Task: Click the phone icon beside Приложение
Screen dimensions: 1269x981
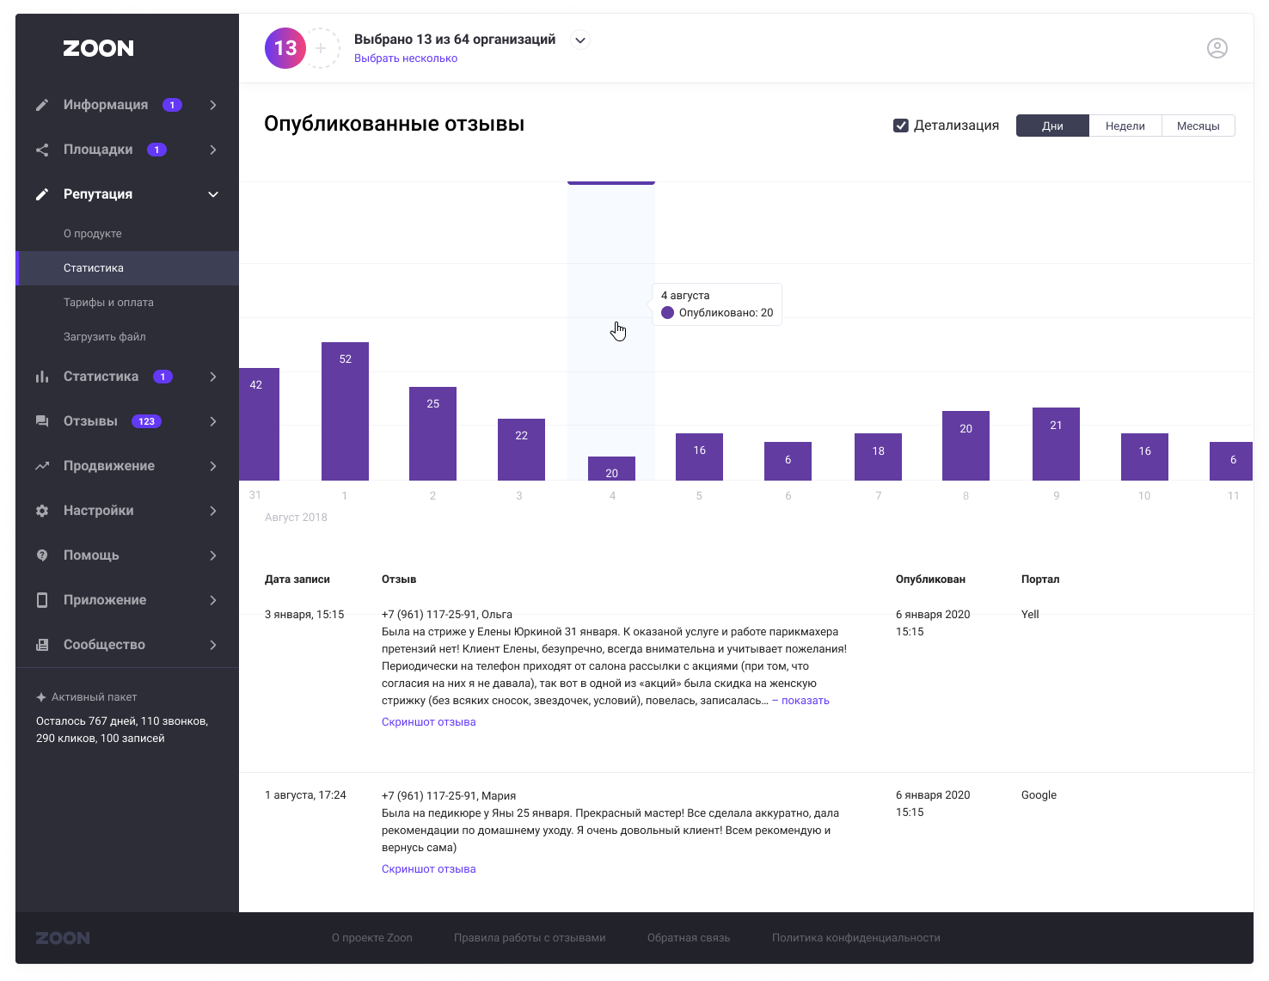Action: 42,600
